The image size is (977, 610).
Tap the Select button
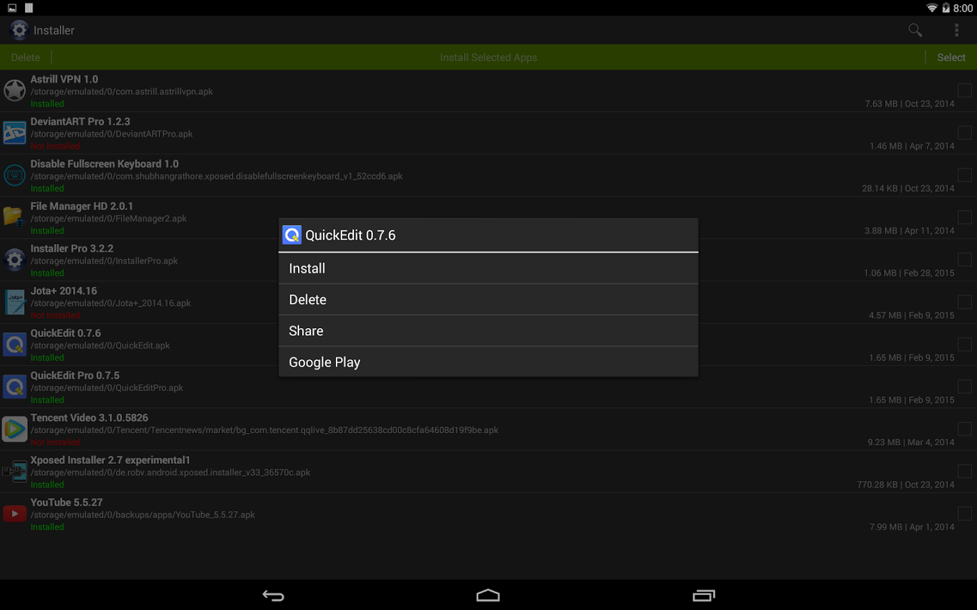point(951,58)
